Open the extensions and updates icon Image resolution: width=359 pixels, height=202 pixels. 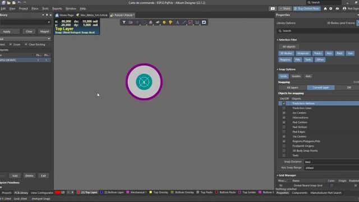coord(337,8)
